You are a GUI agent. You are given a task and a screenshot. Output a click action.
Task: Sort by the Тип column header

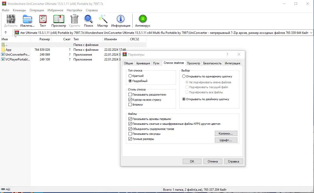87,39
